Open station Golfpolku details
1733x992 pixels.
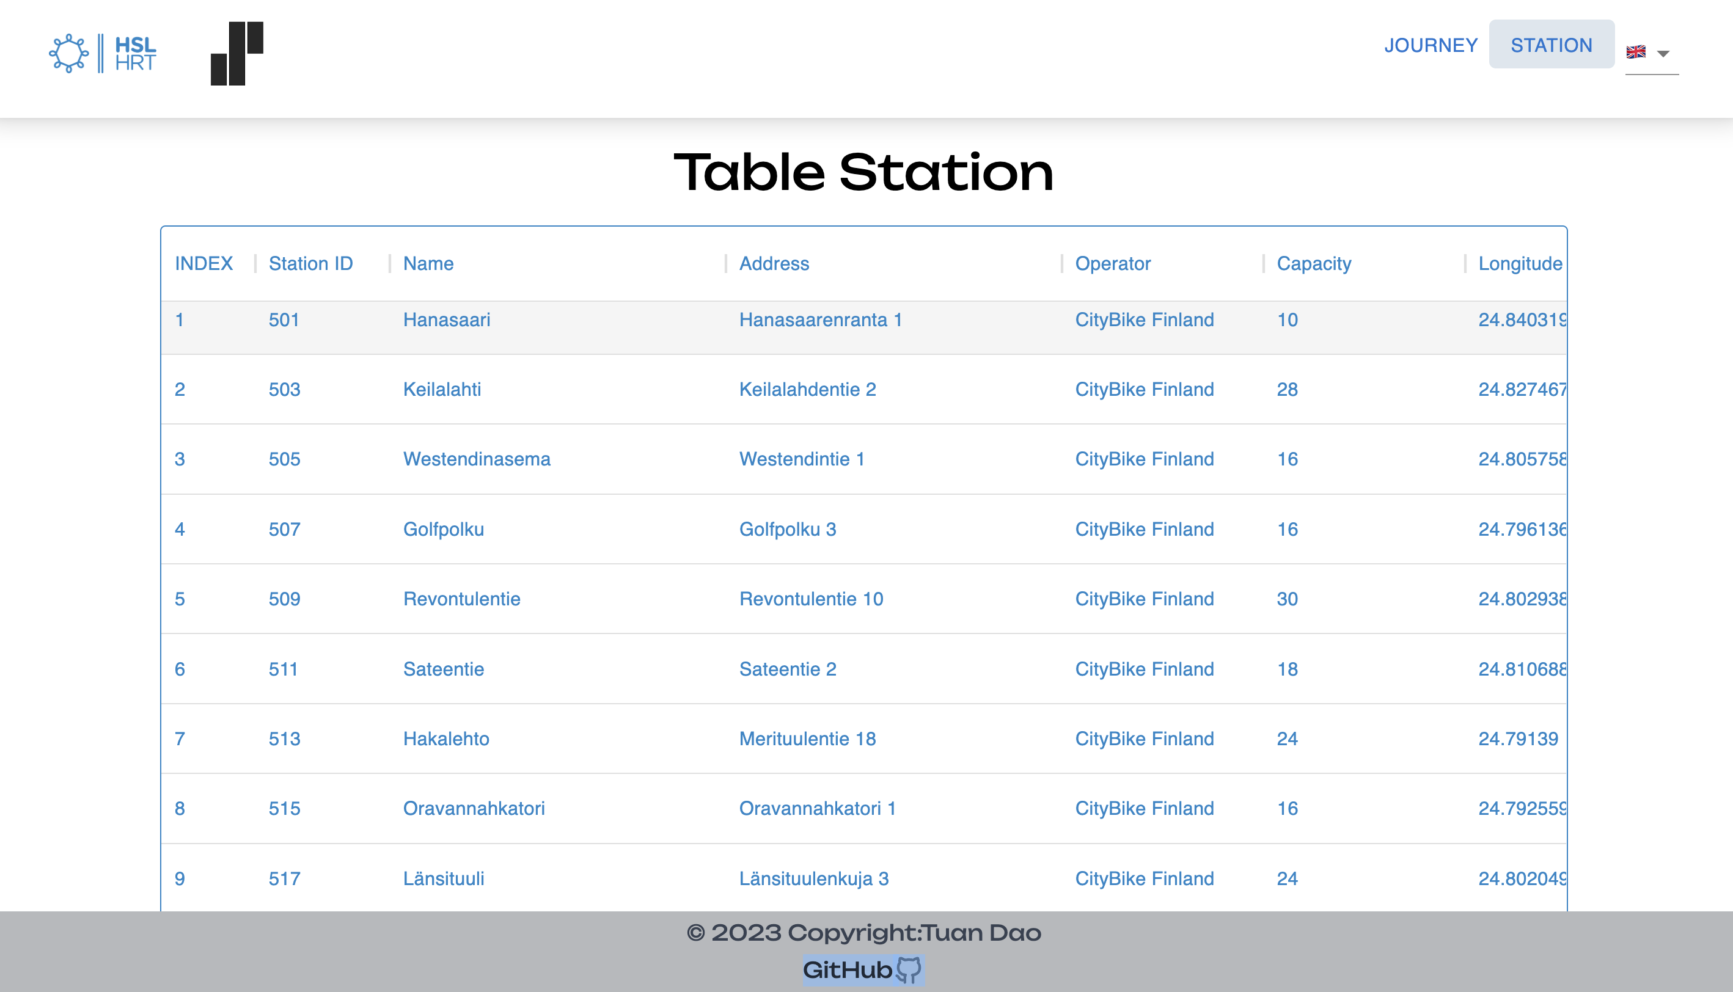[x=444, y=529]
